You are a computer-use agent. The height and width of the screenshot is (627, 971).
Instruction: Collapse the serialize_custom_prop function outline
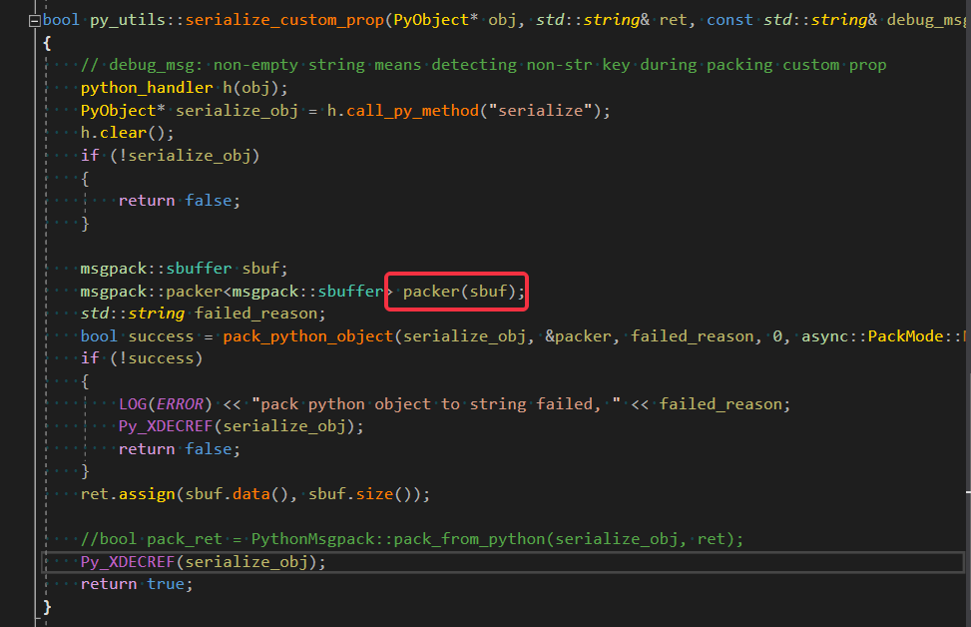(x=36, y=20)
